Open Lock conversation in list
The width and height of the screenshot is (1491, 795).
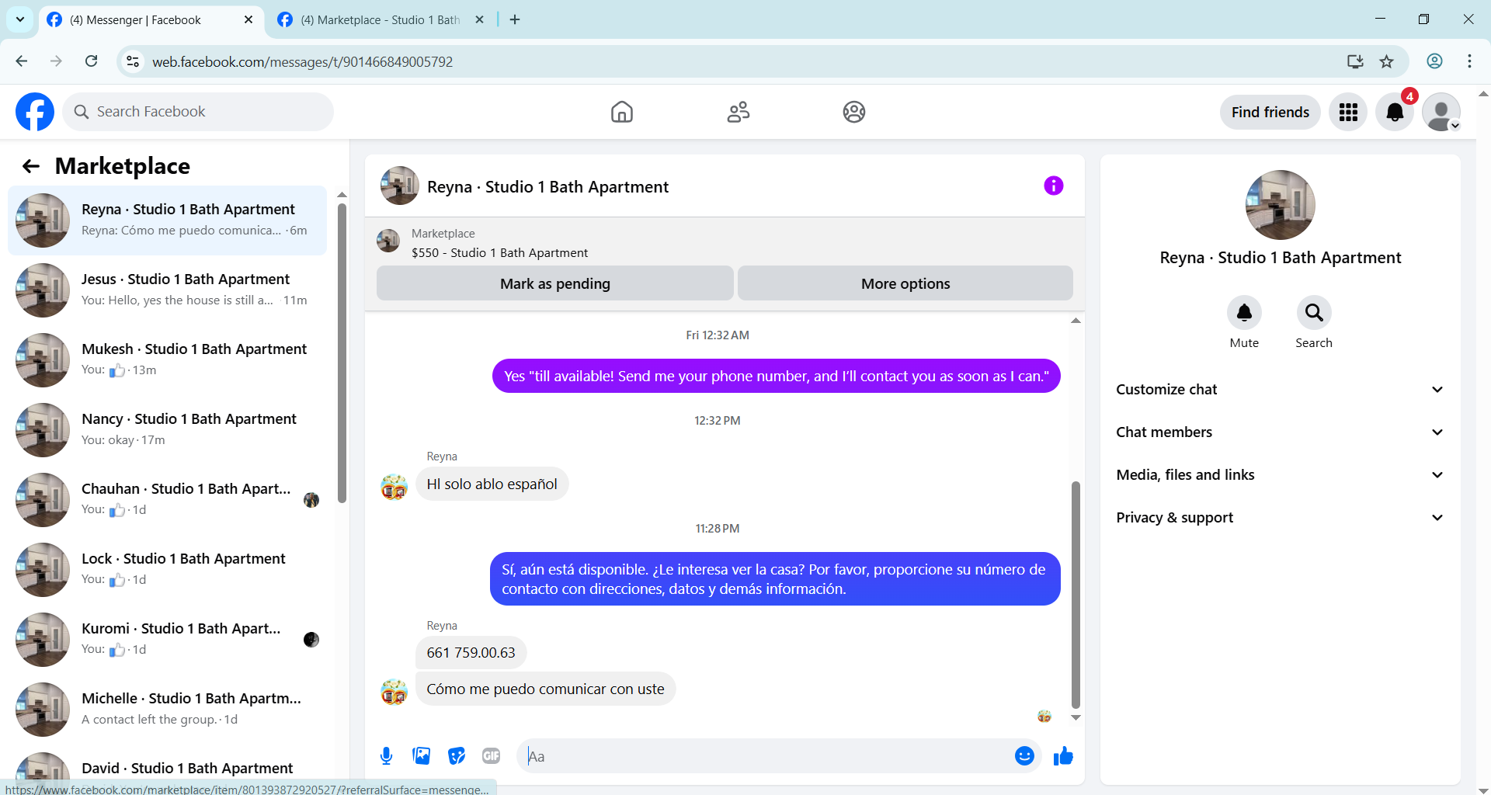[x=167, y=569]
